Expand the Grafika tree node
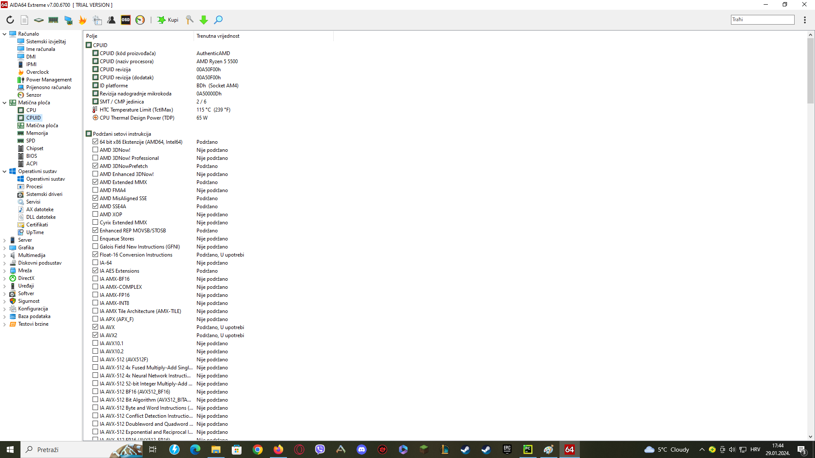The image size is (815, 458). (x=5, y=248)
